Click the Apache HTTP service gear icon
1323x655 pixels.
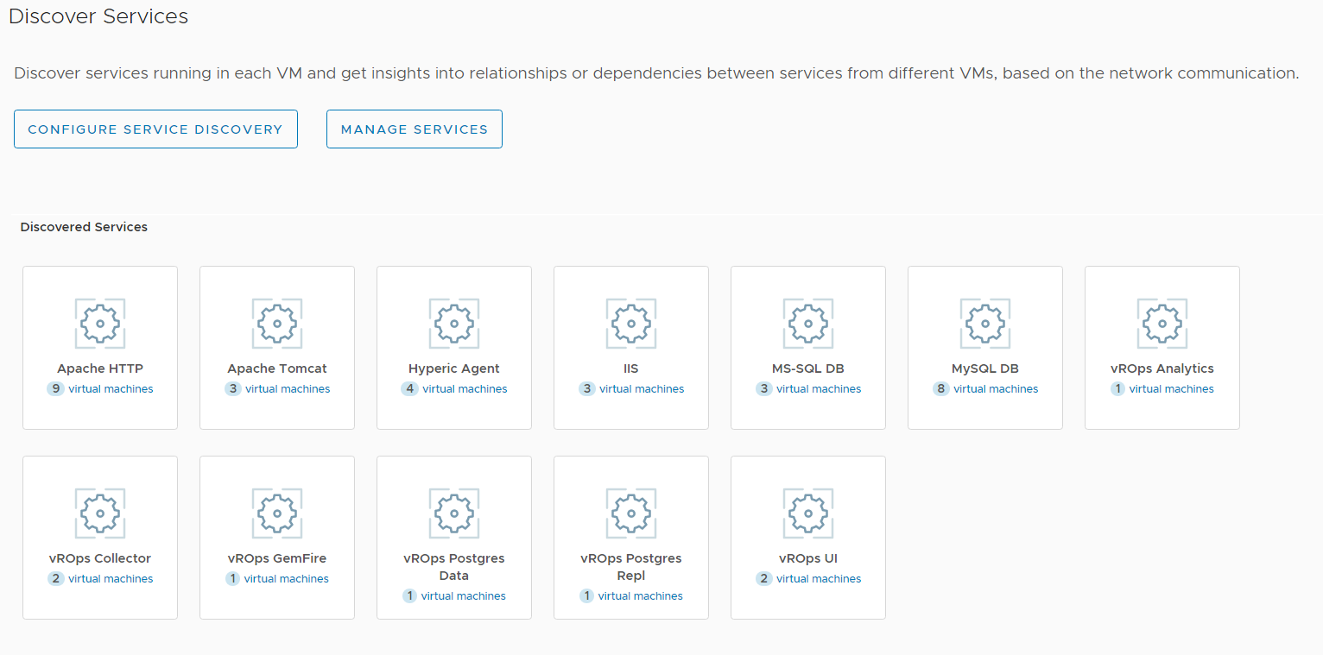pos(100,324)
